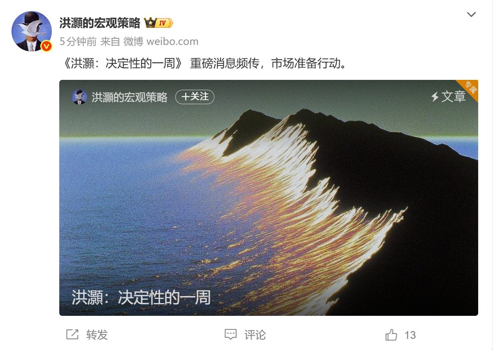Image resolution: width=493 pixels, height=350 pixels.
Task: Like the post with thumbs-up icon
Action: pos(391,335)
